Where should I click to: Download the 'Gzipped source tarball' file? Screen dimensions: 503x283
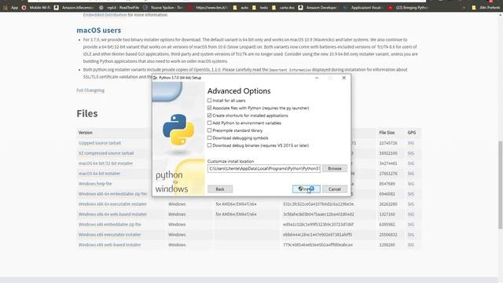(x=100, y=143)
